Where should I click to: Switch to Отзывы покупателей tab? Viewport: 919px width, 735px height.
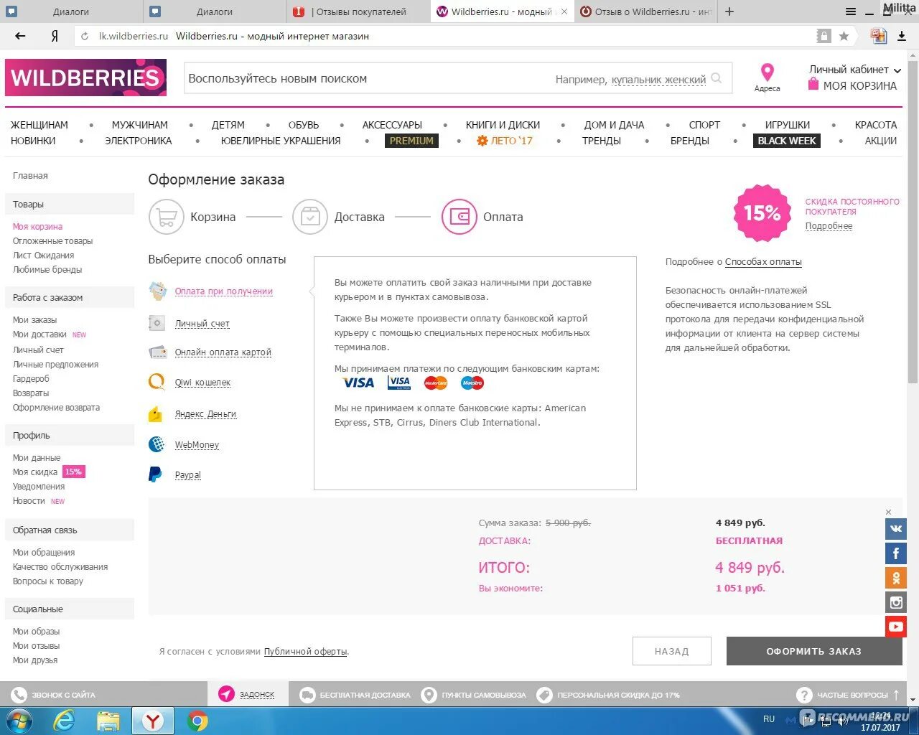pos(359,11)
